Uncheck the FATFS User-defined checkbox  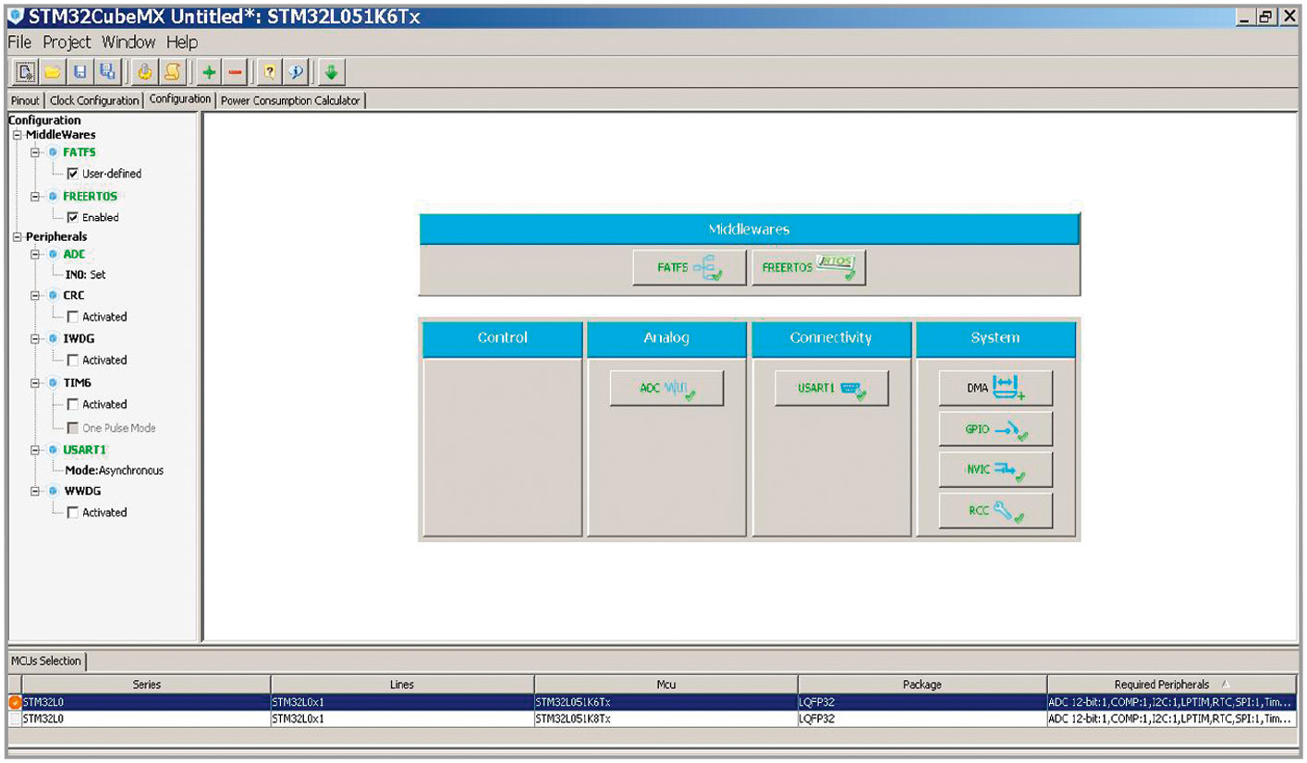pos(73,174)
